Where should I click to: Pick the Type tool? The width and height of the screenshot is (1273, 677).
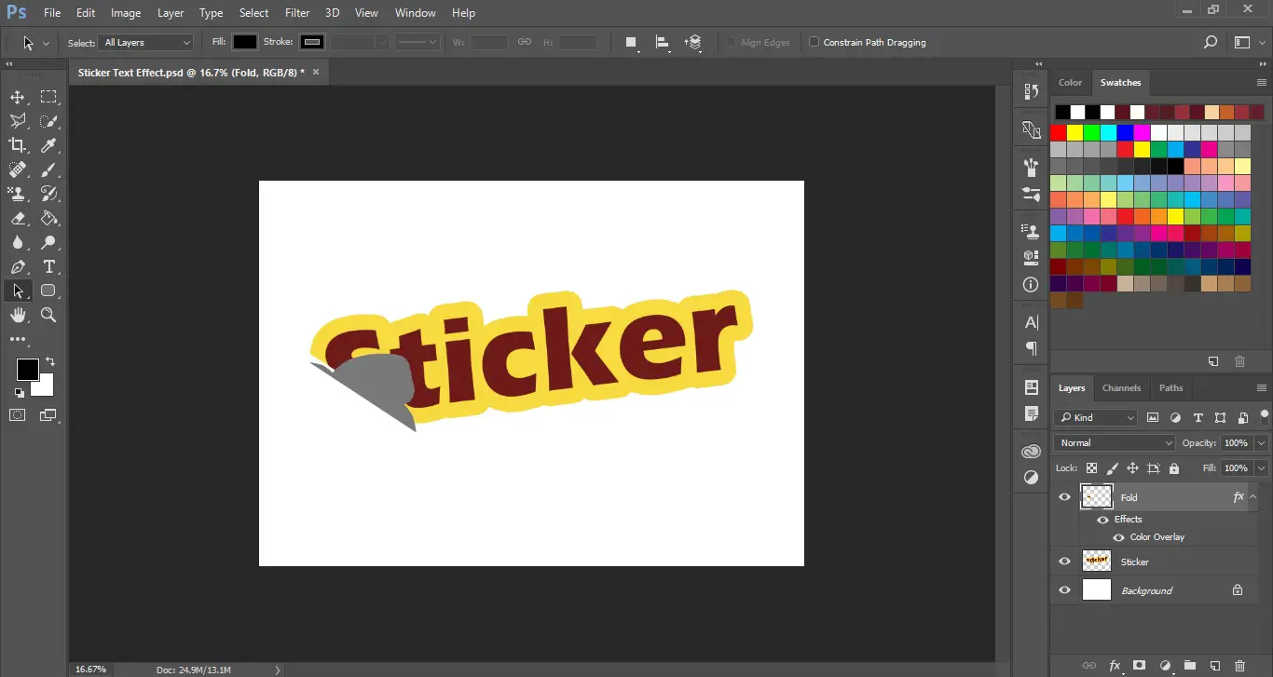[48, 266]
